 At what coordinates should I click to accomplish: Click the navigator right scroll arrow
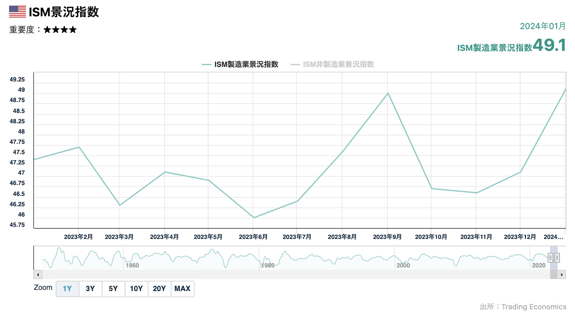pyautogui.click(x=562, y=275)
